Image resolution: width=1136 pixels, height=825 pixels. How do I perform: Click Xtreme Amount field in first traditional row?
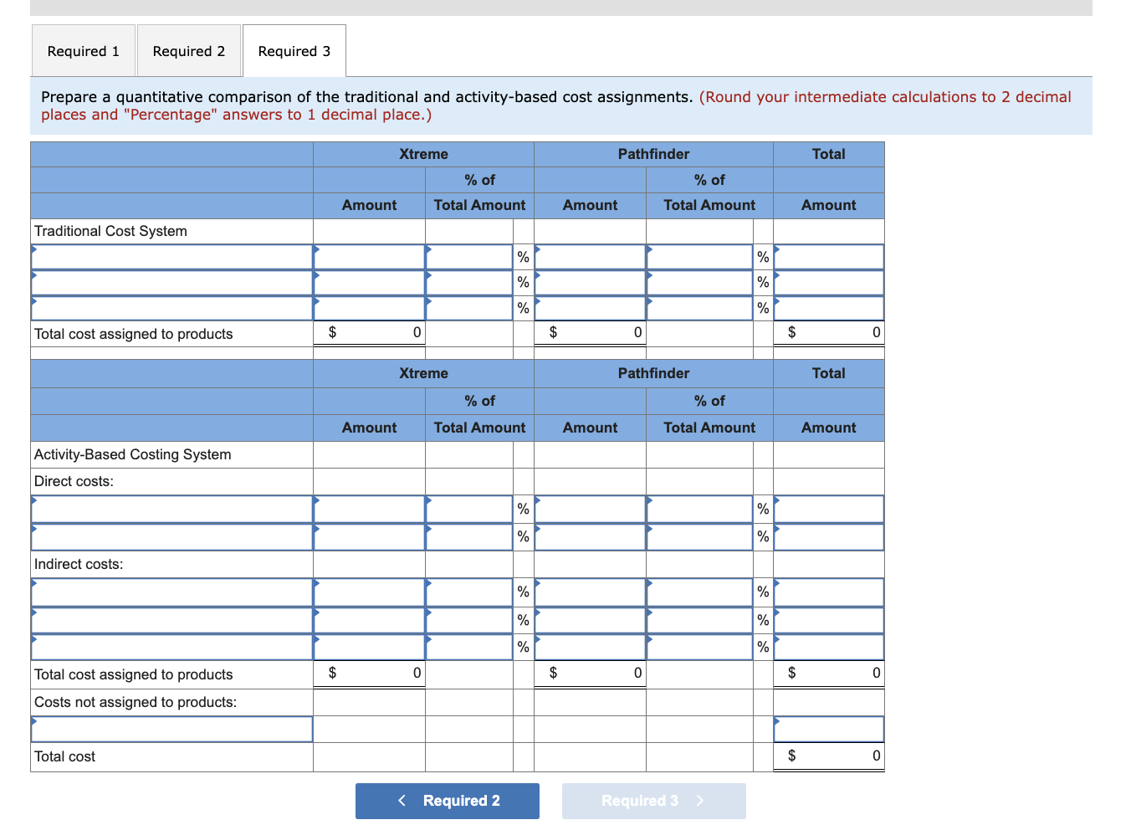(370, 257)
